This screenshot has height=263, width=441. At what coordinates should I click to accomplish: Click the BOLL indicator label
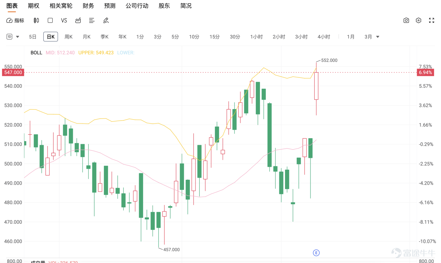click(x=36, y=53)
